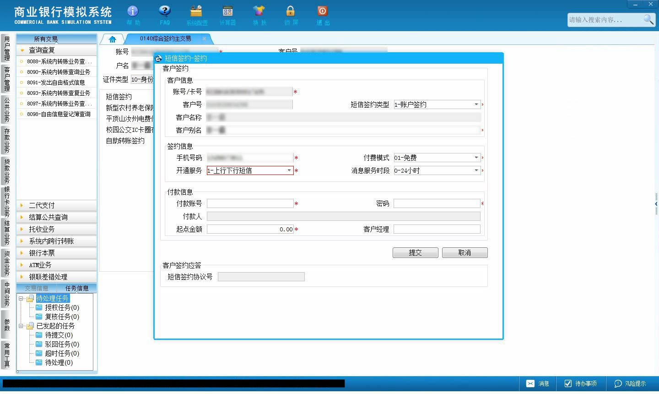Click the 客户别名 input field
659x394 pixels.
pyautogui.click(x=343, y=130)
